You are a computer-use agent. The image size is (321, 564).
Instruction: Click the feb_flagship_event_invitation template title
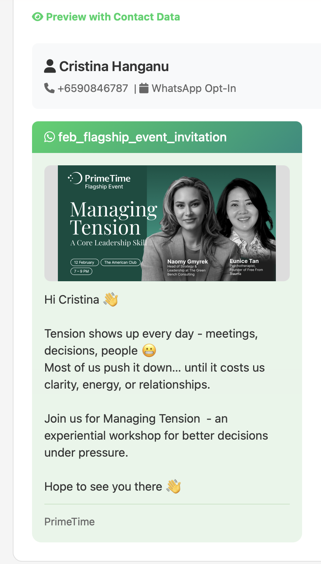(x=142, y=137)
